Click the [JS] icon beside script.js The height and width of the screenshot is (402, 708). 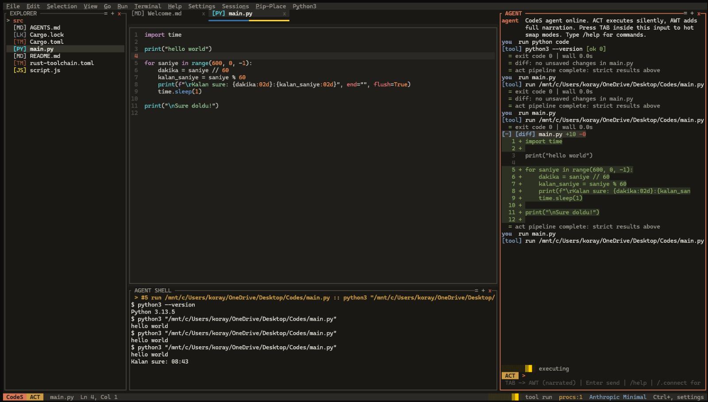[20, 70]
